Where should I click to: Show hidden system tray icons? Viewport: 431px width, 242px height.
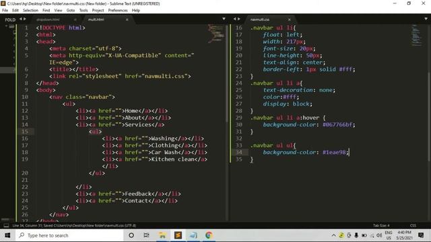click(x=333, y=235)
